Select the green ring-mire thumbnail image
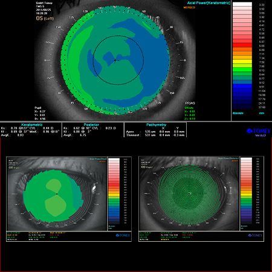 click(189, 194)
